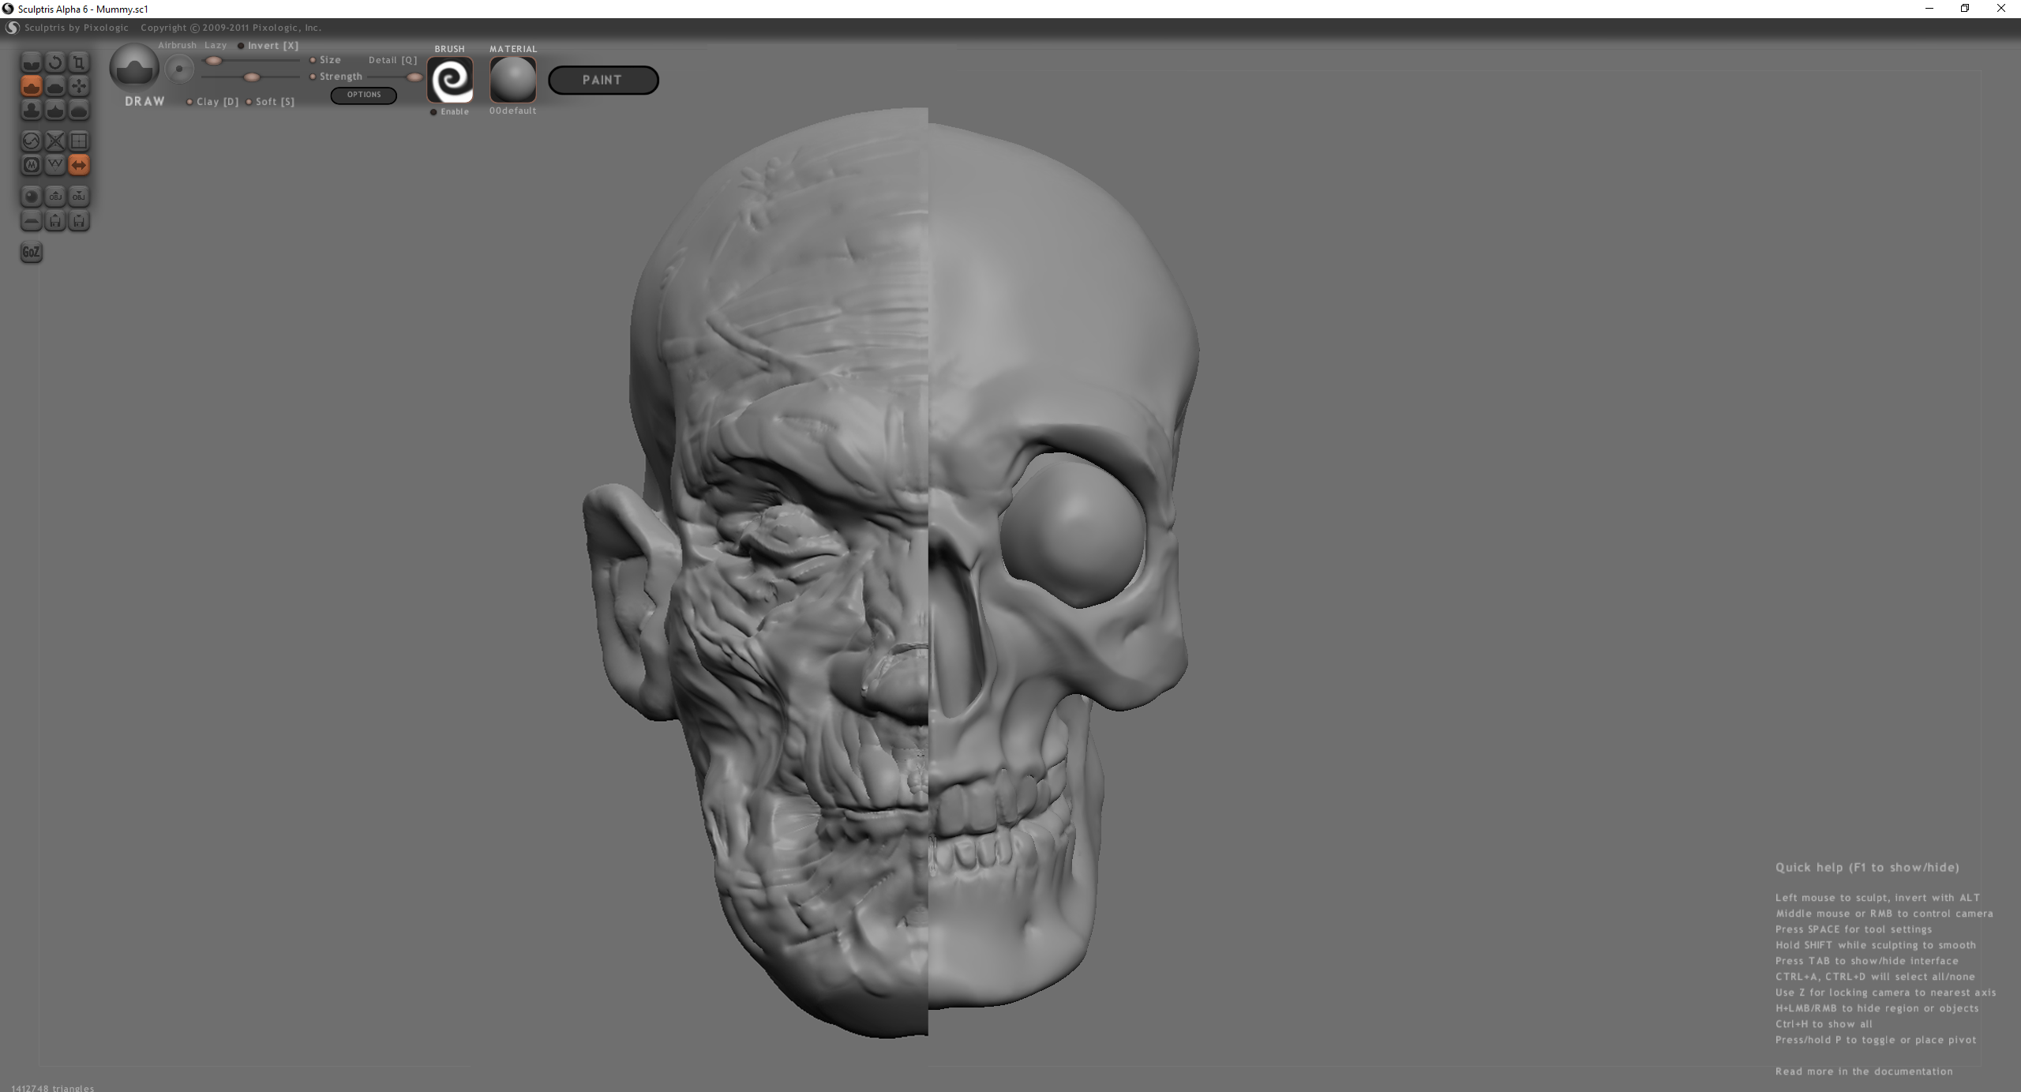This screenshot has height=1092, width=2021.
Task: Click the GoZ button
Action: click(x=31, y=253)
